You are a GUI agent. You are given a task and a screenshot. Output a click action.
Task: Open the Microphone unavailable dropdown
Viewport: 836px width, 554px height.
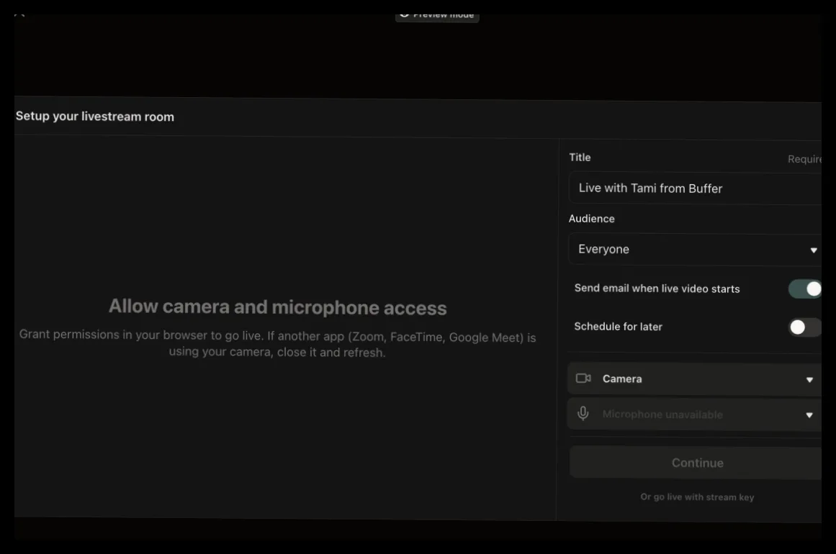[696, 414]
